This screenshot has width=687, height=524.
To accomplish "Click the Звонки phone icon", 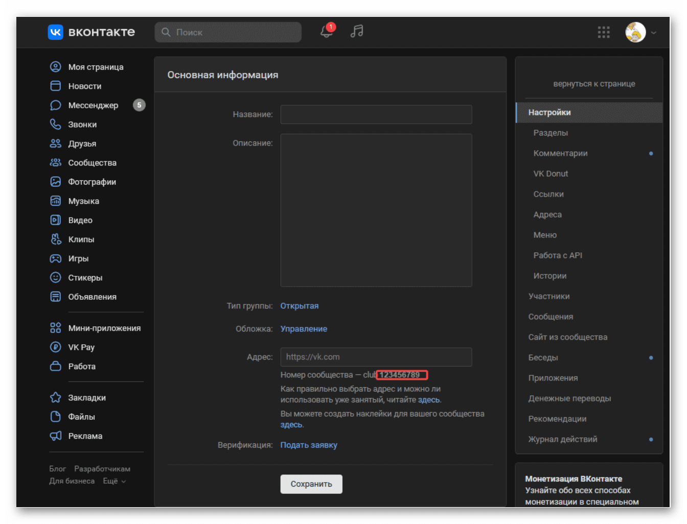I will (55, 124).
